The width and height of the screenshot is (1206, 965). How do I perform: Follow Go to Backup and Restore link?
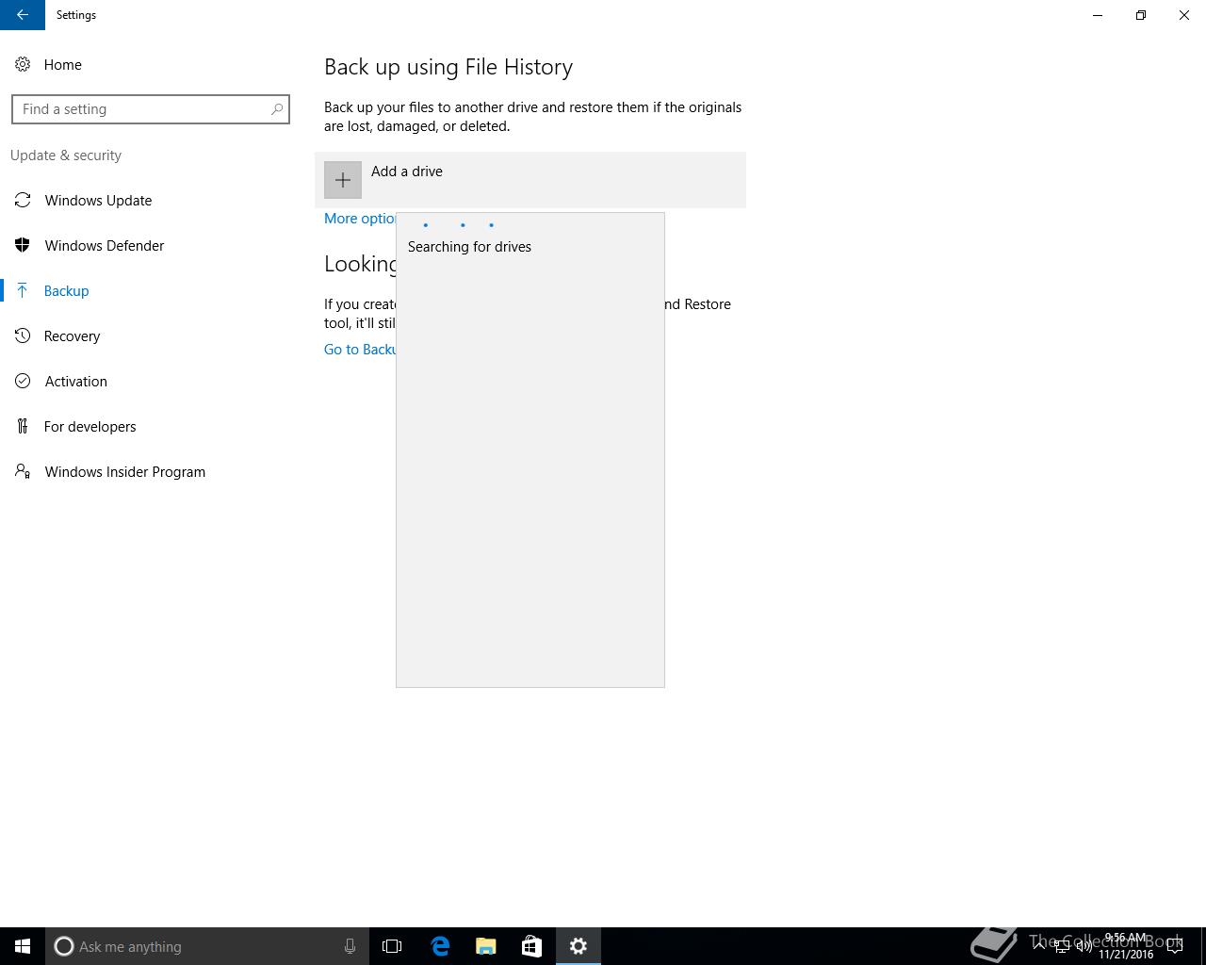point(360,350)
